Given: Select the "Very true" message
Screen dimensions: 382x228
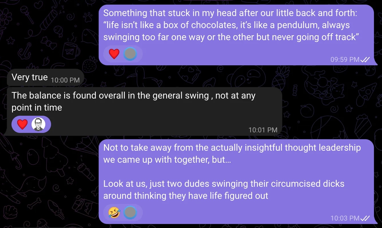Looking at the screenshot, I should point(30,77).
